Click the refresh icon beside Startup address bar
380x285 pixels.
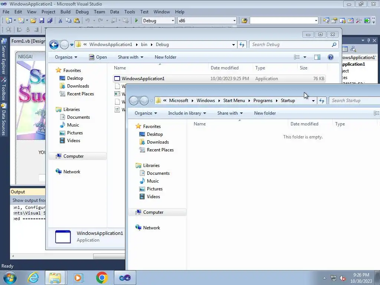point(322,101)
